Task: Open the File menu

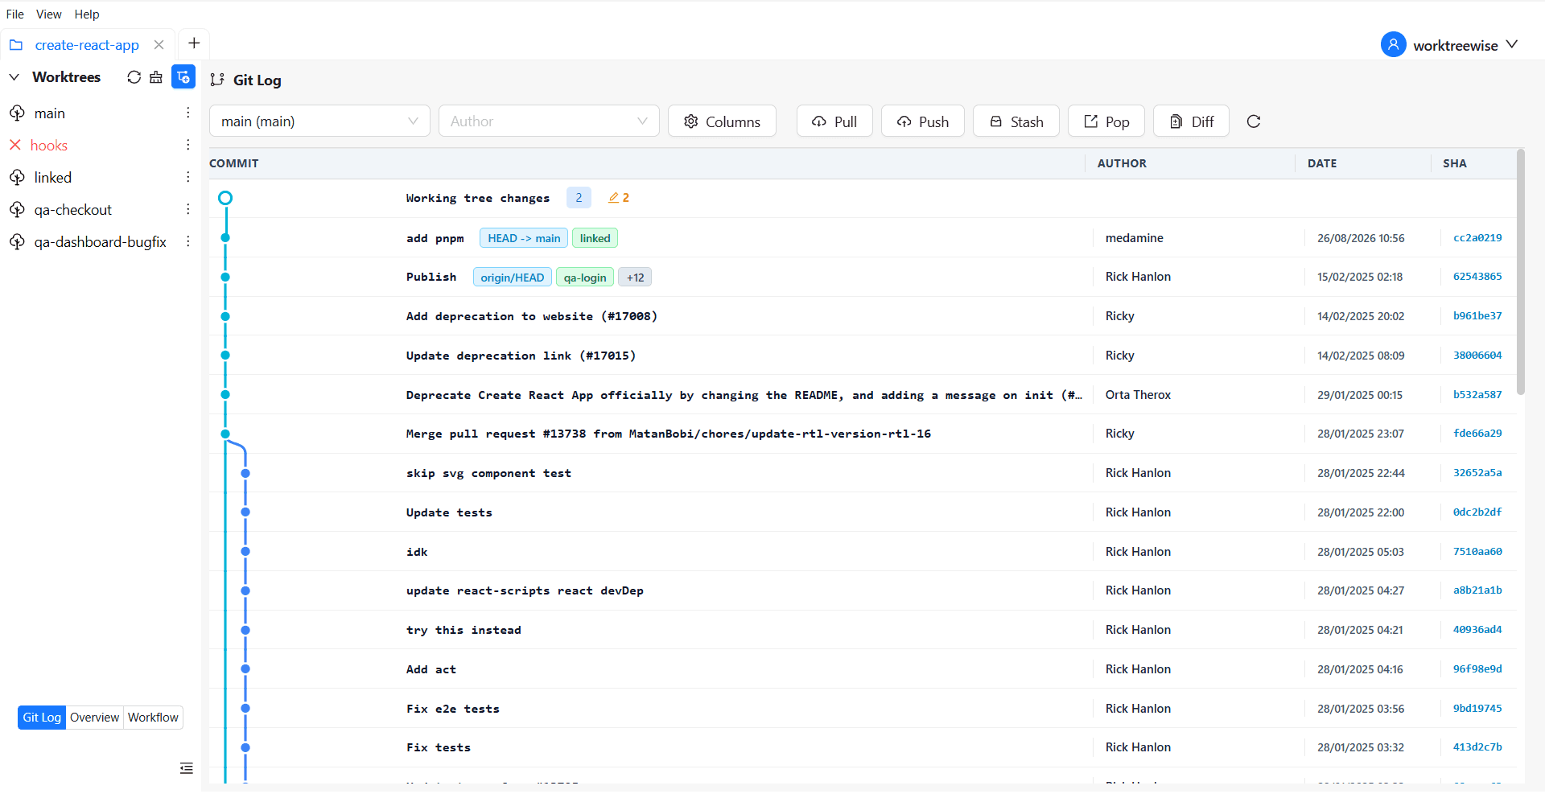Action: coord(15,14)
